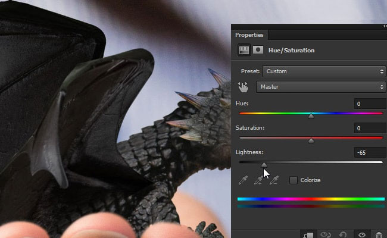Click the Lightness slider handle
This screenshot has height=238, width=387.
[x=264, y=165]
